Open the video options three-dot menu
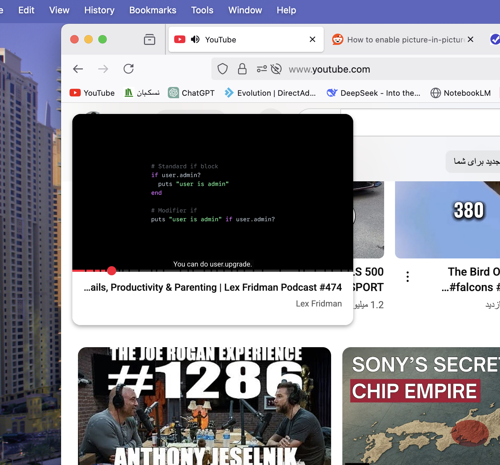 pos(408,277)
